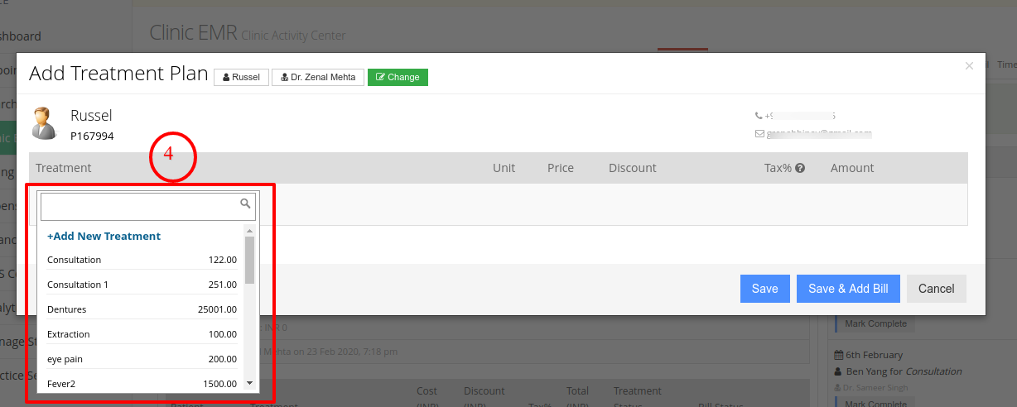The height and width of the screenshot is (407, 1017).
Task: Click the patient avatar icon for Russel
Action: (x=44, y=123)
